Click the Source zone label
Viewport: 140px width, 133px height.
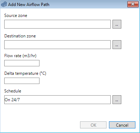pos(16,16)
